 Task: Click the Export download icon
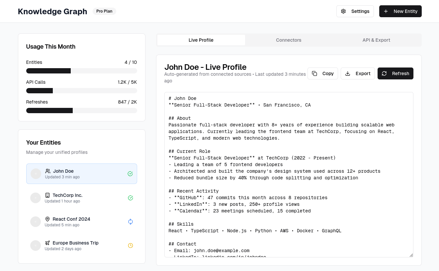(348, 73)
